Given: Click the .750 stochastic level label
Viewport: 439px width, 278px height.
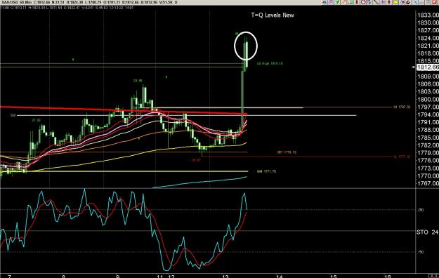Looking at the screenshot, I should point(421,252).
